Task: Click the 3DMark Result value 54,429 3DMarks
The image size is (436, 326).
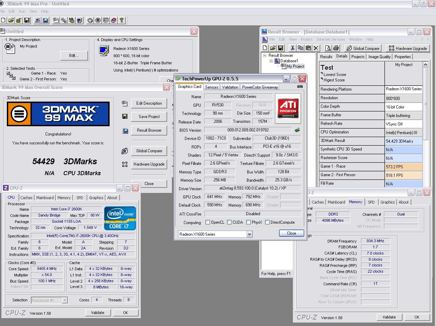Action: tap(403, 141)
